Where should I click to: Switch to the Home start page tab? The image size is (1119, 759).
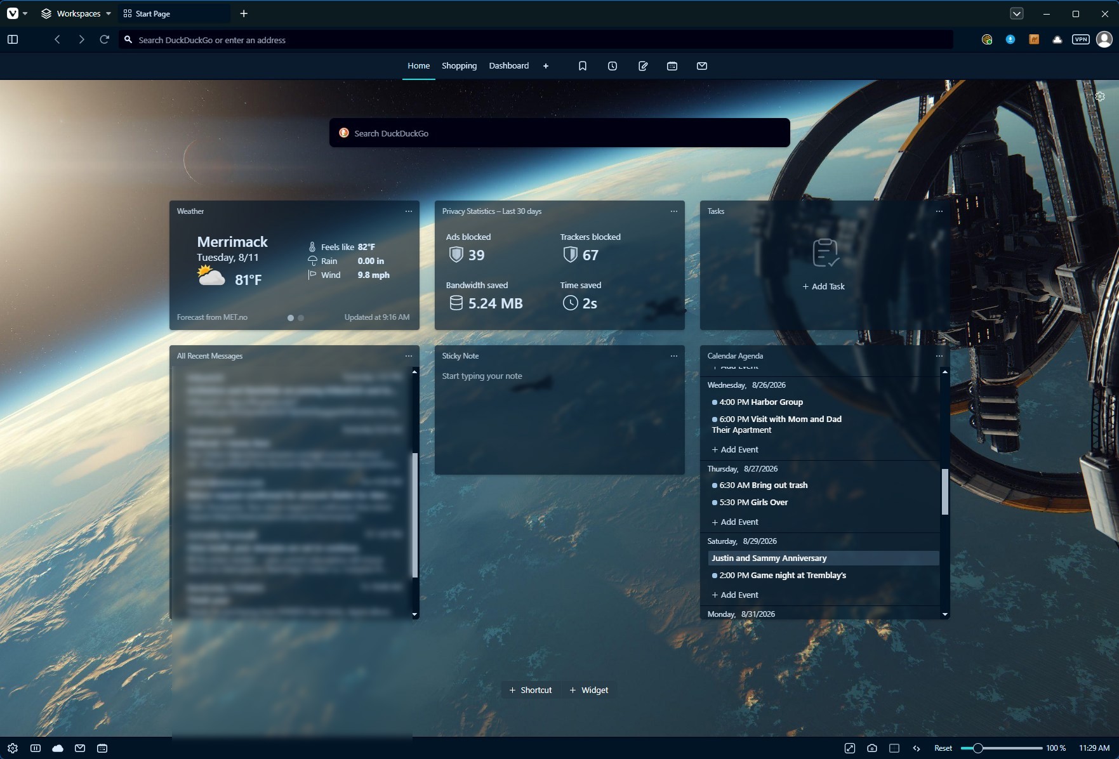419,66
